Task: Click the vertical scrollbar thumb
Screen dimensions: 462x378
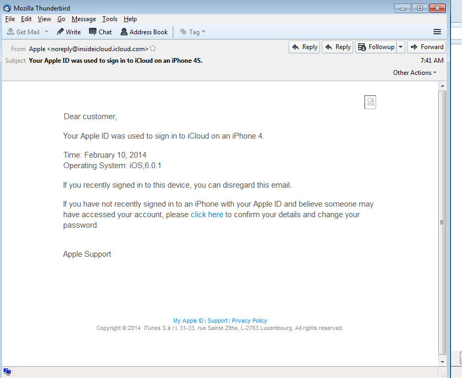Action: (x=443, y=222)
